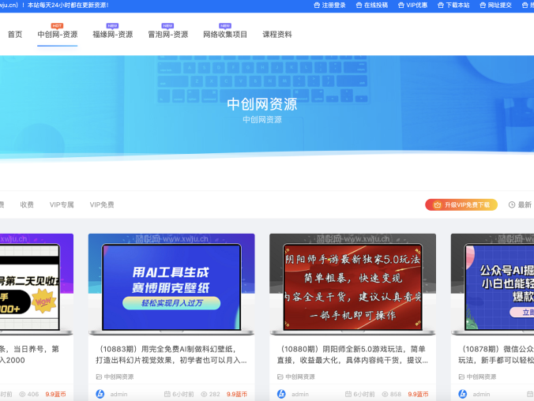Open the (10878期) 微信公众 article title
The height and width of the screenshot is (401, 534).
tap(496, 354)
